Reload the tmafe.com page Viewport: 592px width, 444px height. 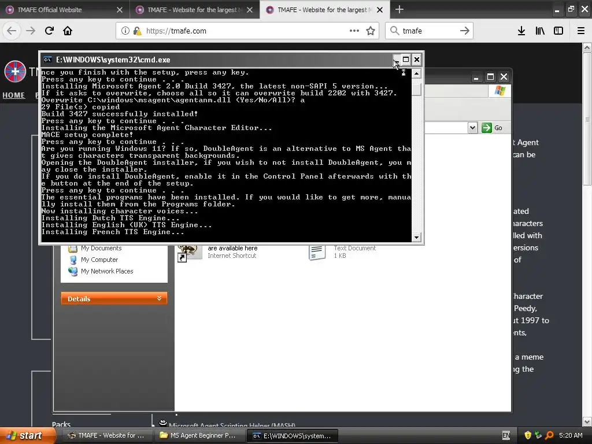[x=49, y=31]
